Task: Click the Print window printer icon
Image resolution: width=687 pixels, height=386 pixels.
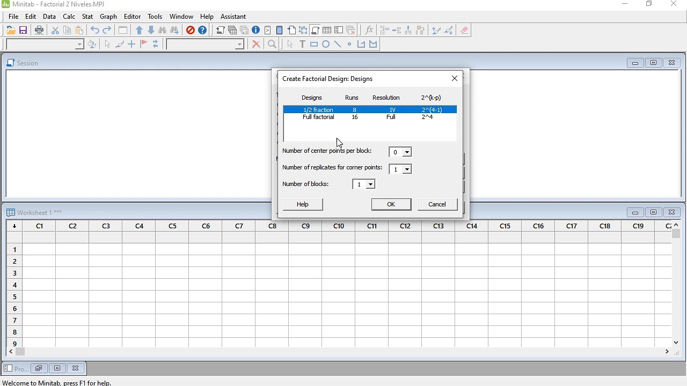Action: (39, 31)
